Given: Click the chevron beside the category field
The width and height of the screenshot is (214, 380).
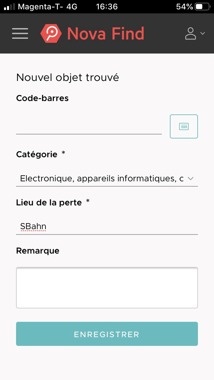Looking at the screenshot, I should pos(191,178).
